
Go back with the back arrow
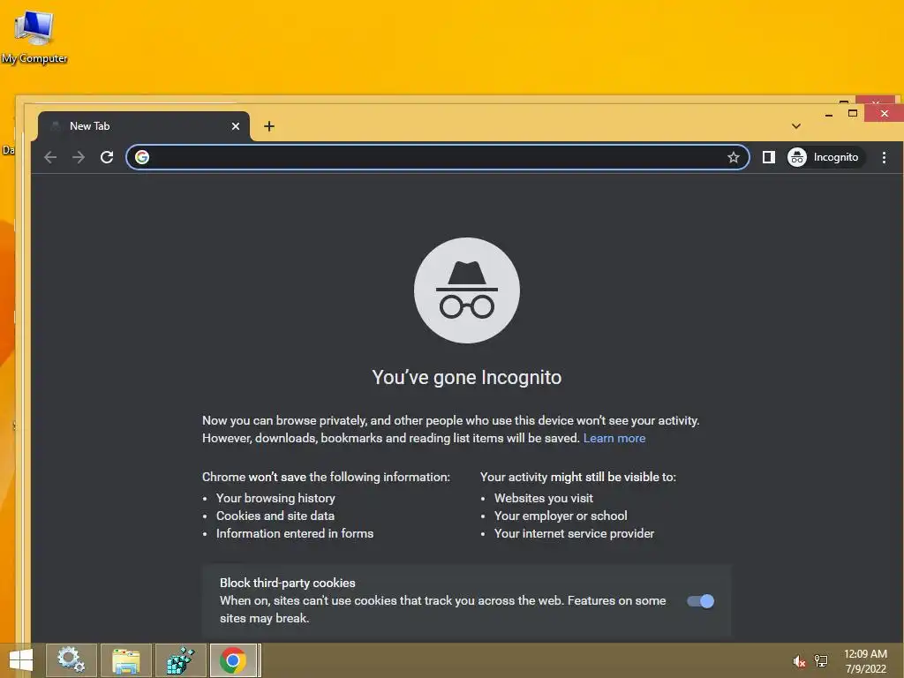50,157
